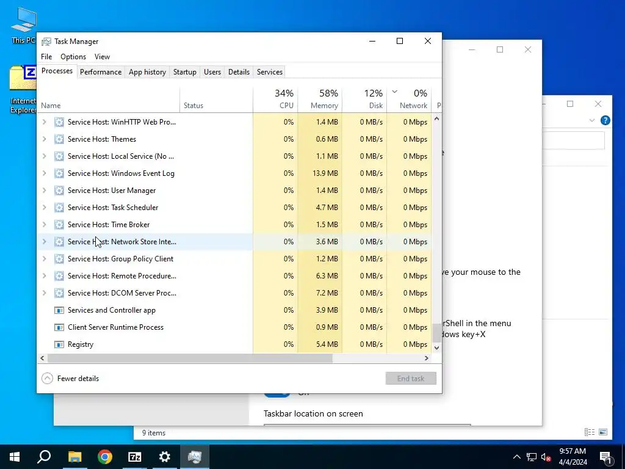Image resolution: width=625 pixels, height=469 pixels.
Task: Click the horizontal scrollbar thumb
Action: [x=190, y=358]
